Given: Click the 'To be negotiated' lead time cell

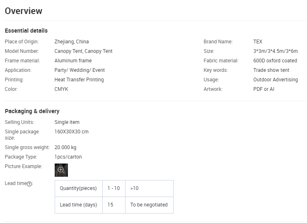Looking at the screenshot, I should (149, 205).
